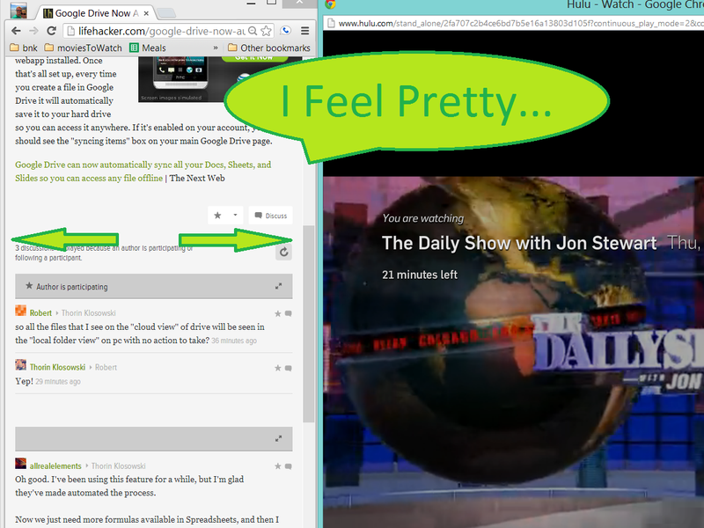The width and height of the screenshot is (704, 528).
Task: Reply to Robert's comment using the bubble icon
Action: (289, 313)
